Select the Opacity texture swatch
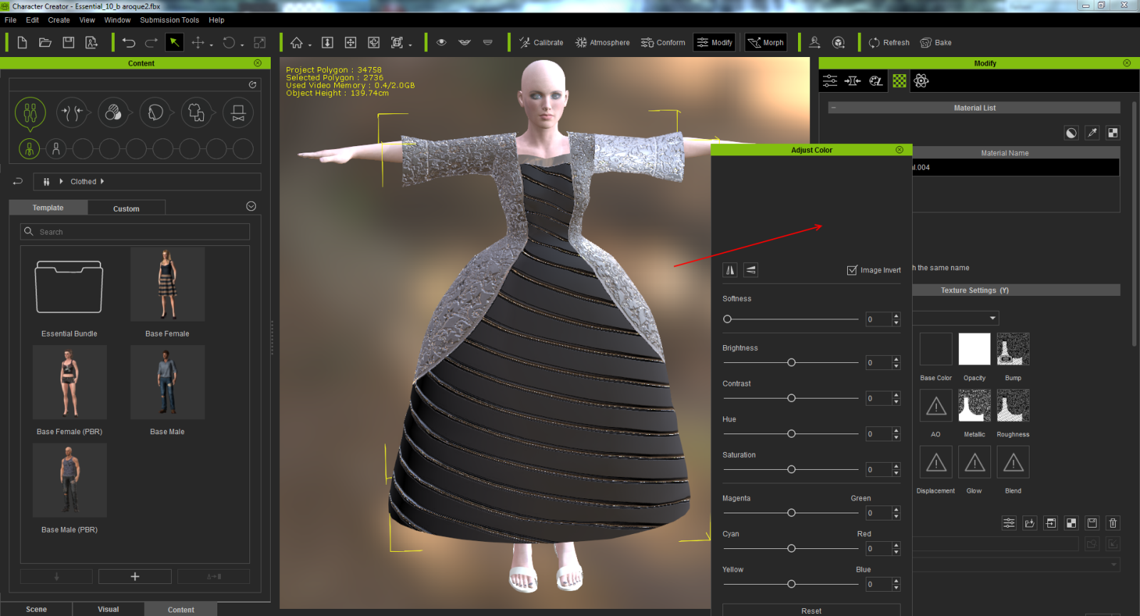The height and width of the screenshot is (616, 1140). coord(975,349)
